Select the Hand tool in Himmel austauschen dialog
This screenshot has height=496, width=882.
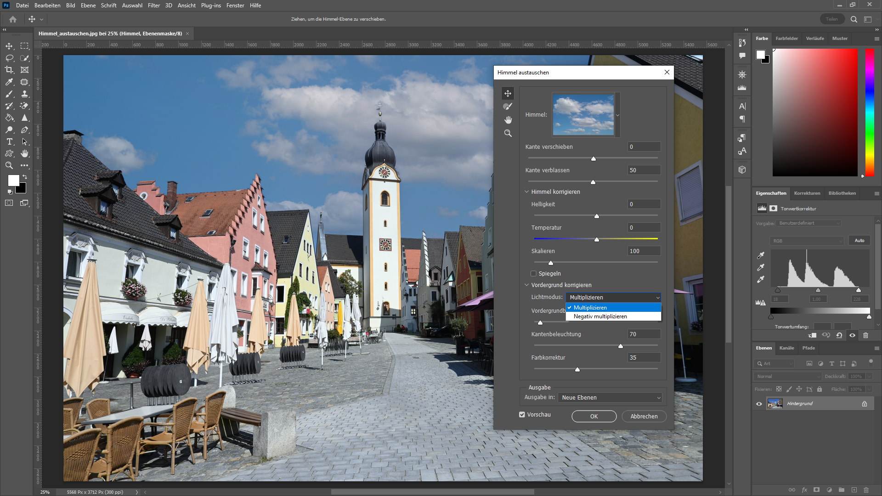coord(508,120)
